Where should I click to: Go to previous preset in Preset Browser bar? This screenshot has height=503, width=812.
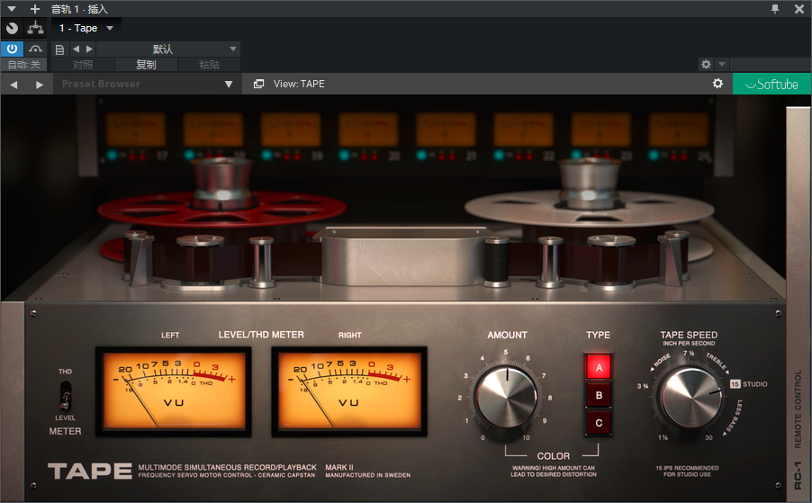[x=14, y=84]
